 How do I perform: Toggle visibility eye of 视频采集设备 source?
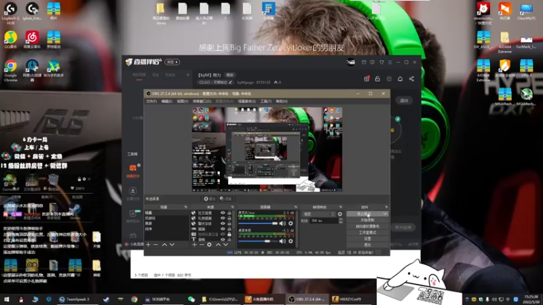pyautogui.click(x=223, y=234)
